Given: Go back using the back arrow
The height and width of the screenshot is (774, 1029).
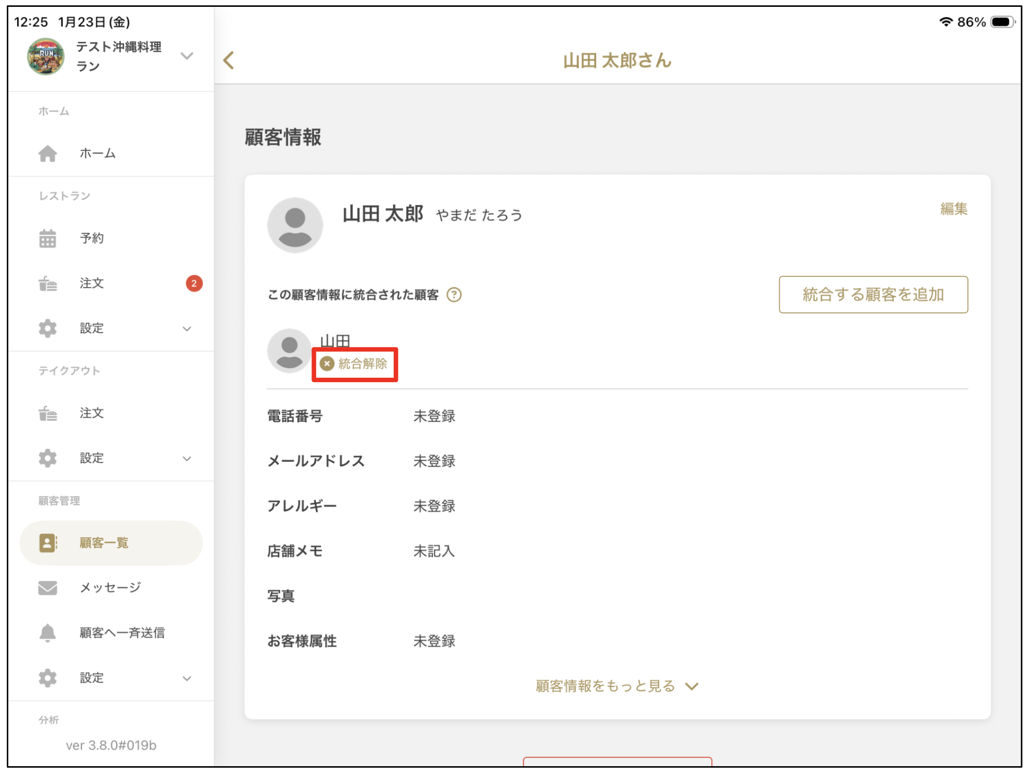Looking at the screenshot, I should point(227,60).
